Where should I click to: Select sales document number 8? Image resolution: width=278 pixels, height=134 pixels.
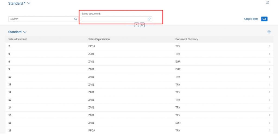tap(9, 62)
